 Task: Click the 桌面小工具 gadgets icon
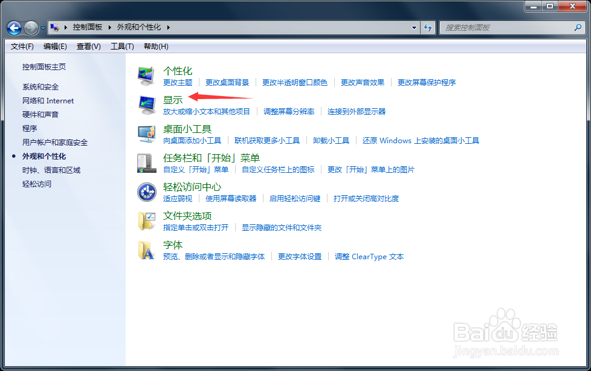[x=146, y=134]
